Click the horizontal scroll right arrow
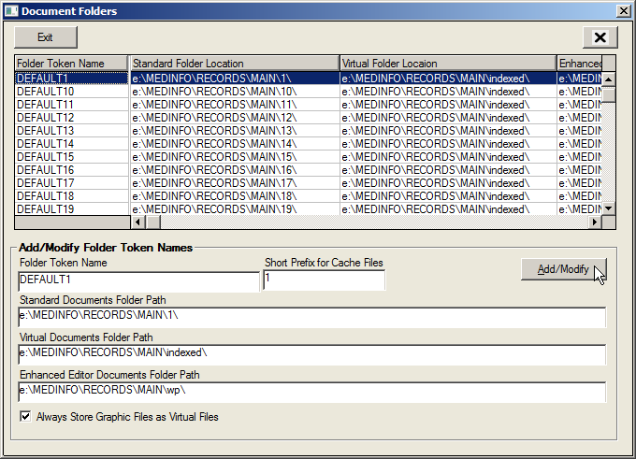 (595, 222)
